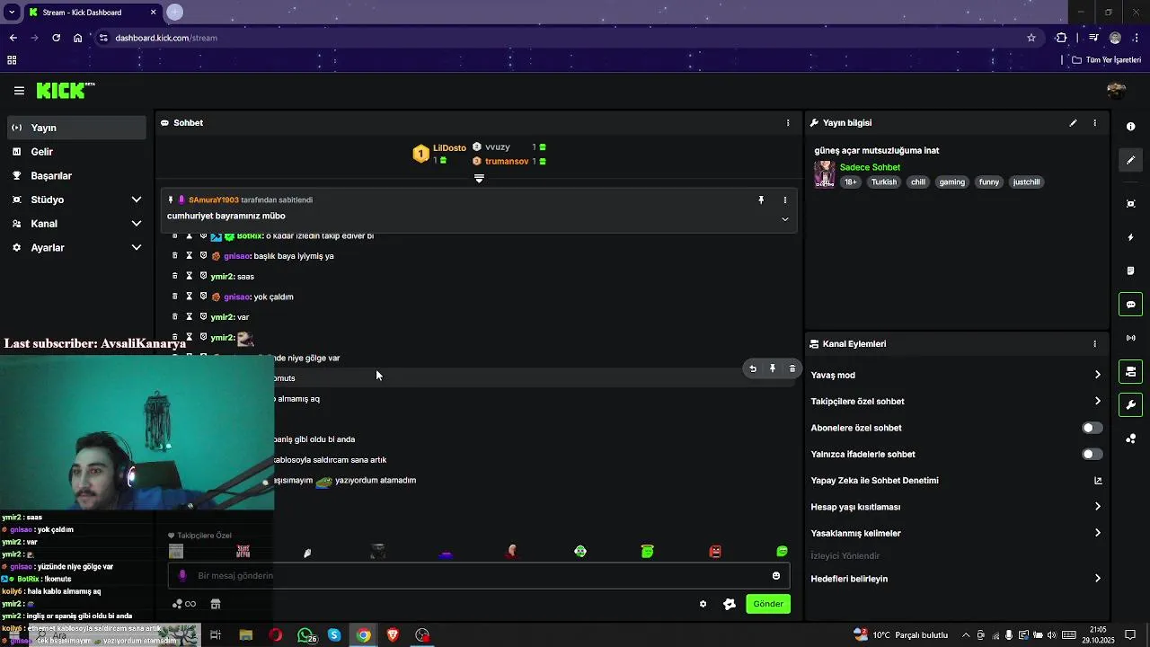The width and height of the screenshot is (1150, 647).
Task: Click info icon in right sidebar
Action: point(1130,127)
